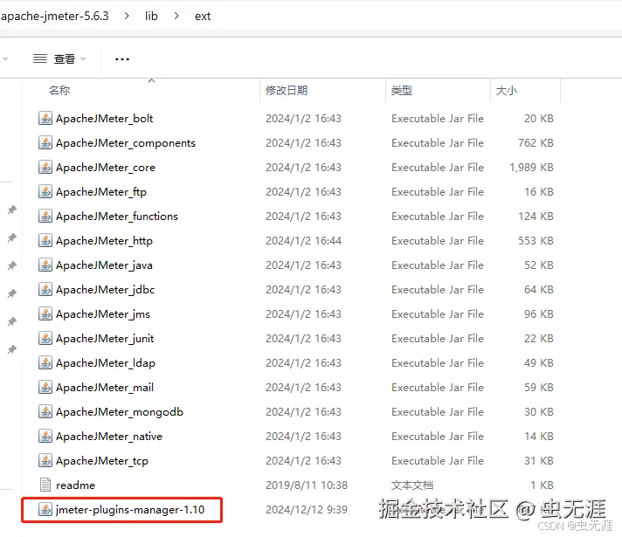622x537 pixels.
Task: Select the file named ApacheJMeter_ldap
Action: 106,363
